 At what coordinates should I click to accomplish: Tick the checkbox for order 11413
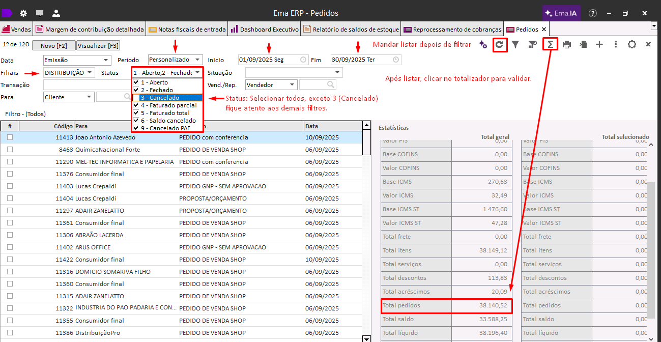pyautogui.click(x=10, y=137)
